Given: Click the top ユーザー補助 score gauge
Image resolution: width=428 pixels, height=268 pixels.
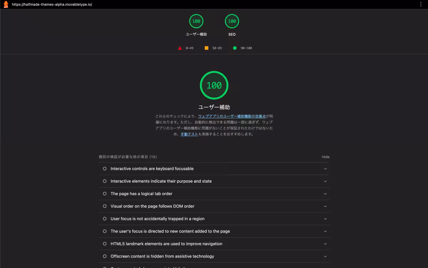Looking at the screenshot, I should 196,21.
